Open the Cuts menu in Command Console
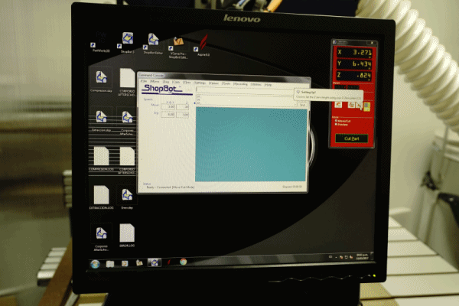This screenshot has width=459, height=306. (176, 82)
